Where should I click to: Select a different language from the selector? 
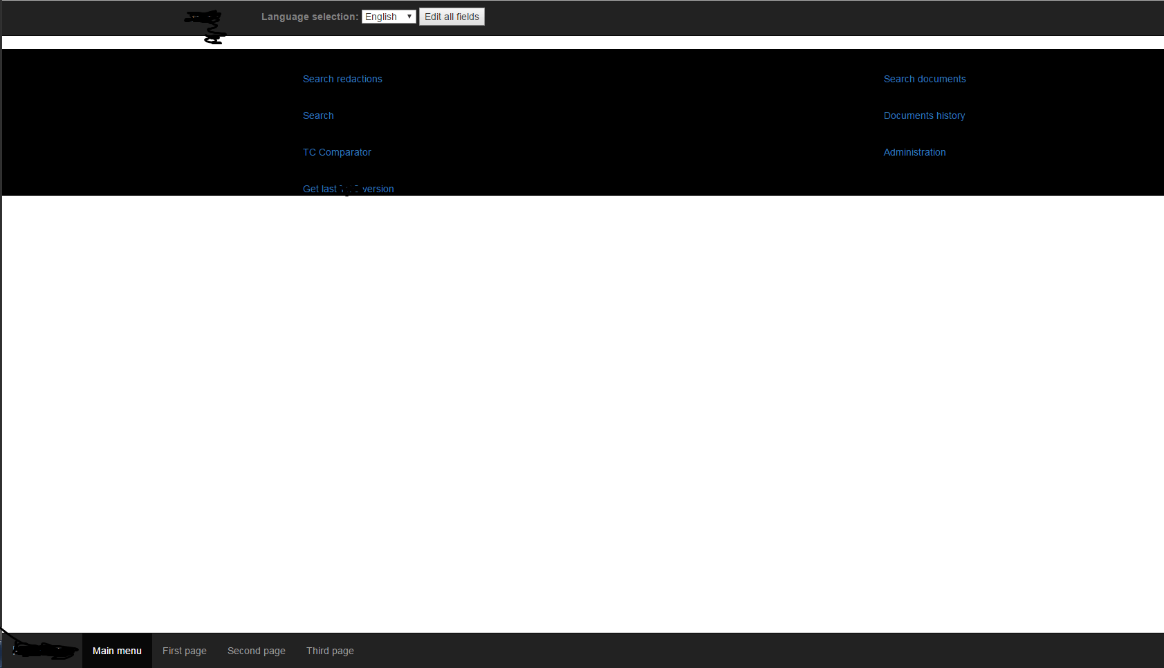click(x=389, y=16)
